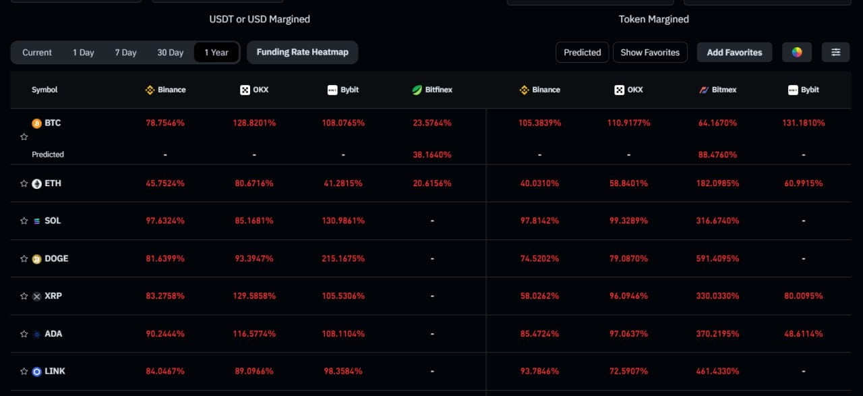Select the Current period tab
This screenshot has height=396, width=863.
tap(36, 52)
